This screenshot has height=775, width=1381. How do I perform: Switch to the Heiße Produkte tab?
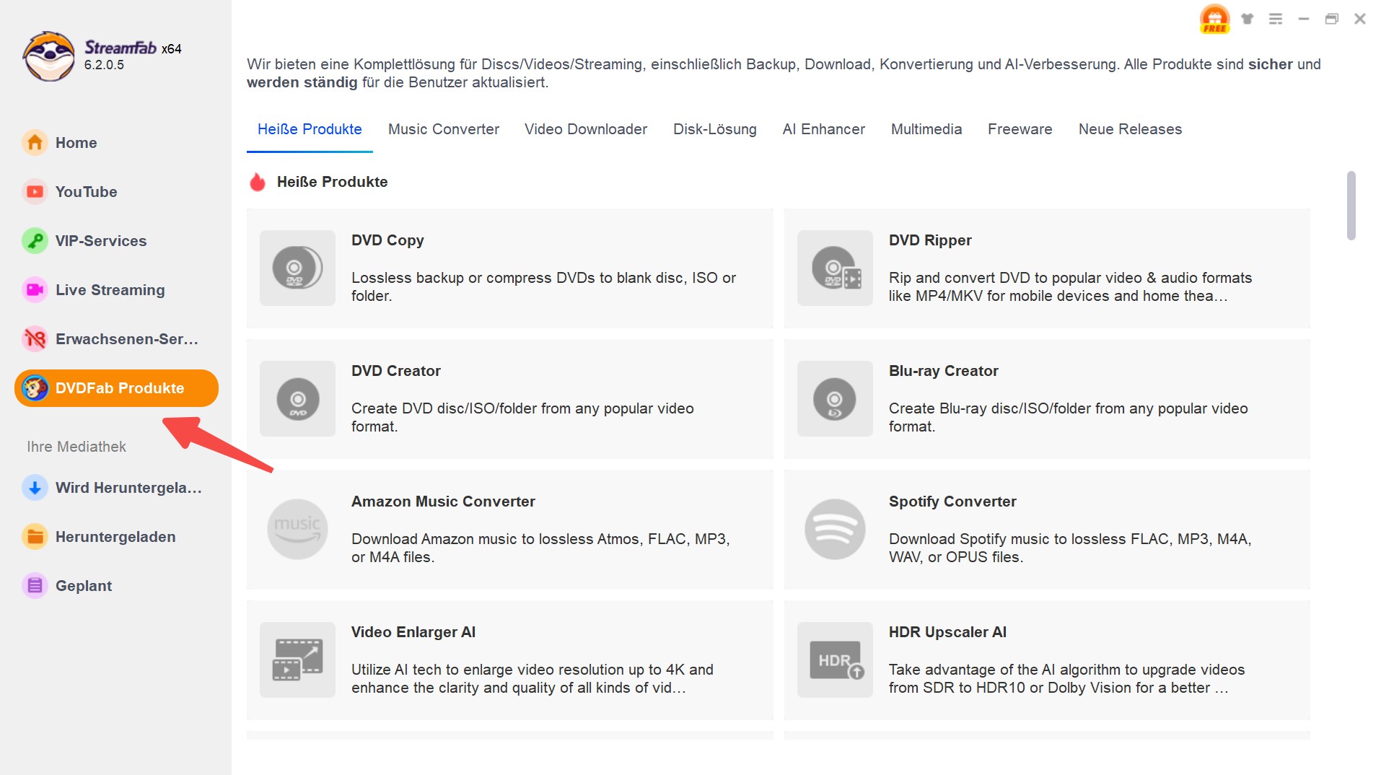(x=310, y=129)
